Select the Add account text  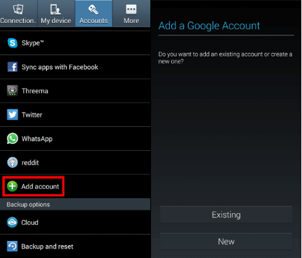click(40, 187)
